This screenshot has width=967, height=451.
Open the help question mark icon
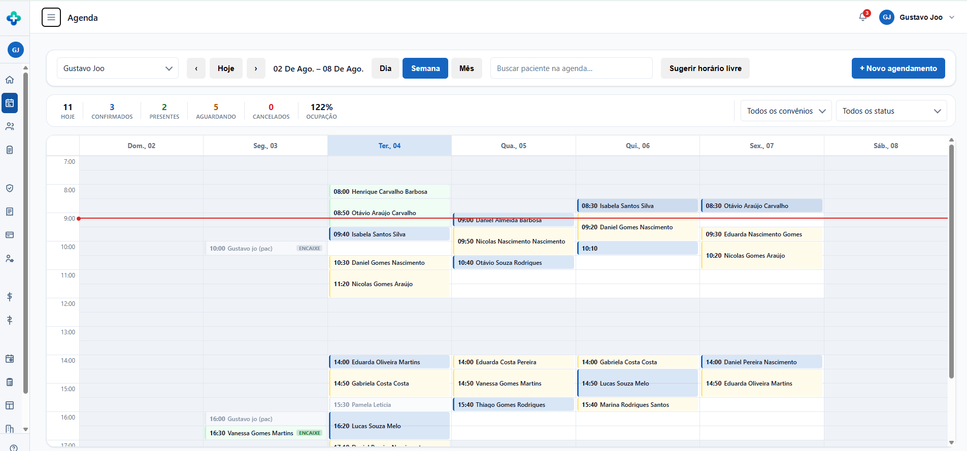click(x=14, y=447)
